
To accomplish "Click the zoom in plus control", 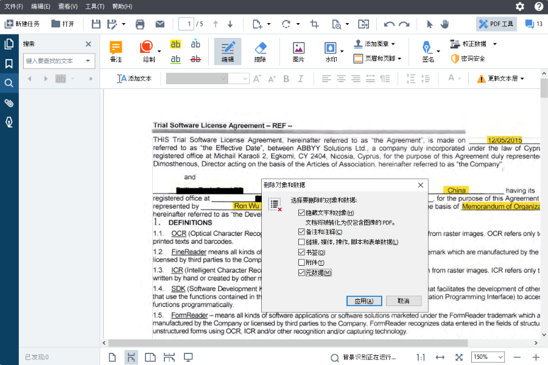I will point(536,357).
